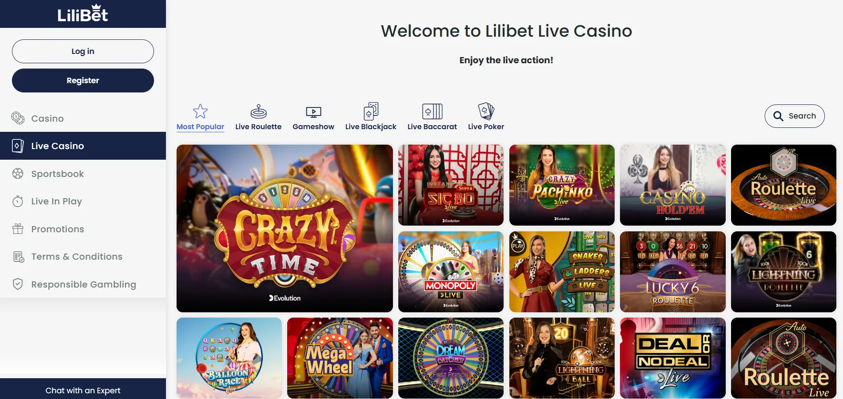Image resolution: width=843 pixels, height=399 pixels.
Task: Open the Live Baccarat category icon
Action: click(432, 111)
